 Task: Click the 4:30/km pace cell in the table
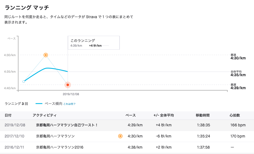tap(135, 136)
